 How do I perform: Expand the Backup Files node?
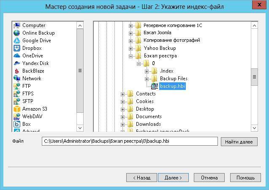pos(147,79)
